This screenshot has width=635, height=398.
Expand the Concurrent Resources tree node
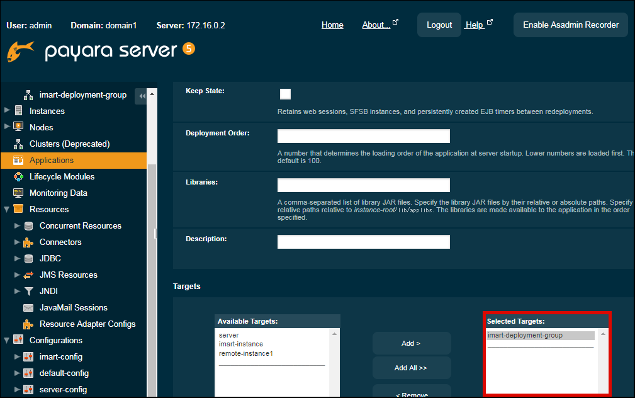pyautogui.click(x=17, y=225)
